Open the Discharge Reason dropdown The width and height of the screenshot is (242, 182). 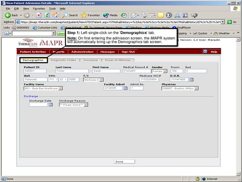[86, 105]
